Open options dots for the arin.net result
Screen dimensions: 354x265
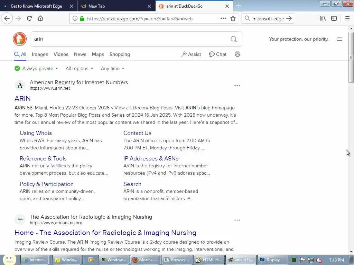point(237,86)
